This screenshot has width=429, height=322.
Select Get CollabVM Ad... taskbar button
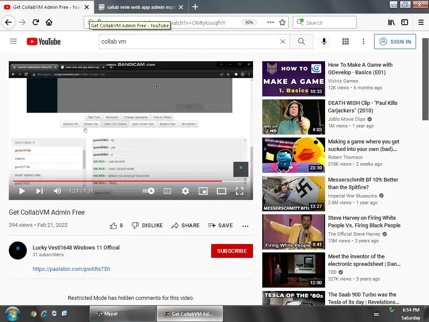(190, 314)
